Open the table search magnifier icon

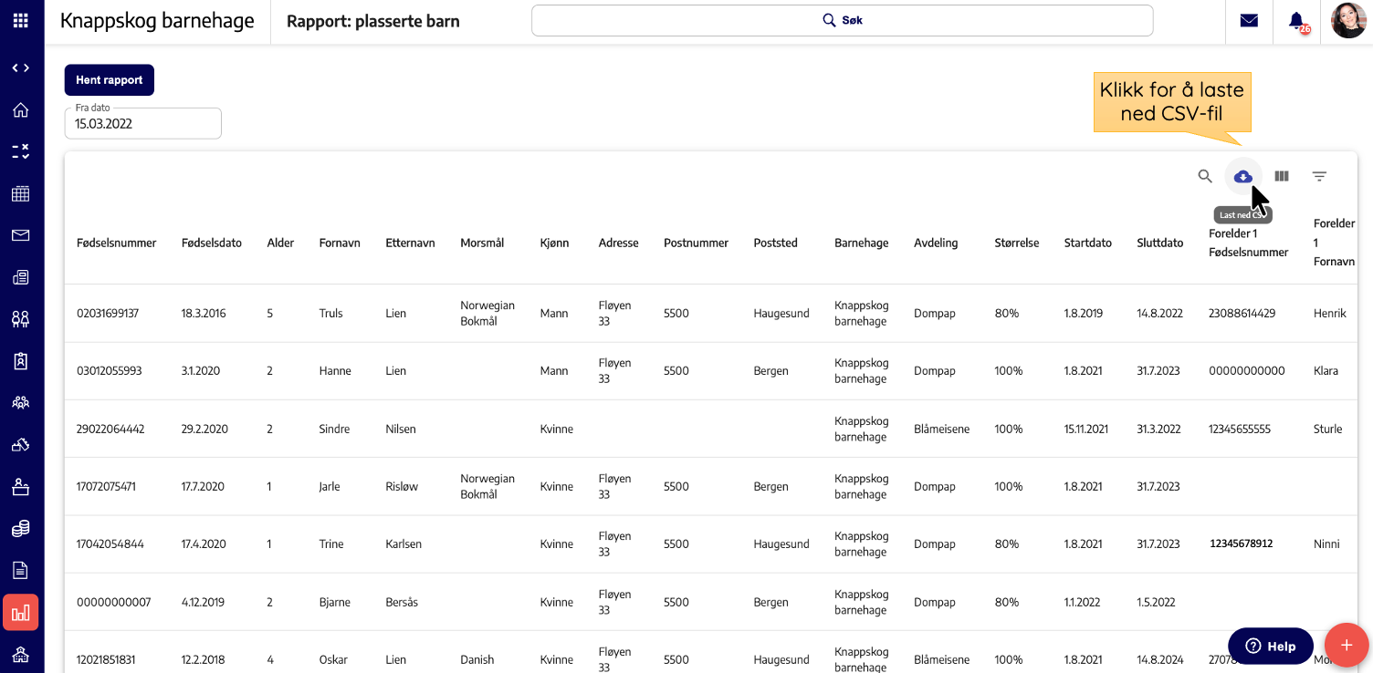point(1205,176)
